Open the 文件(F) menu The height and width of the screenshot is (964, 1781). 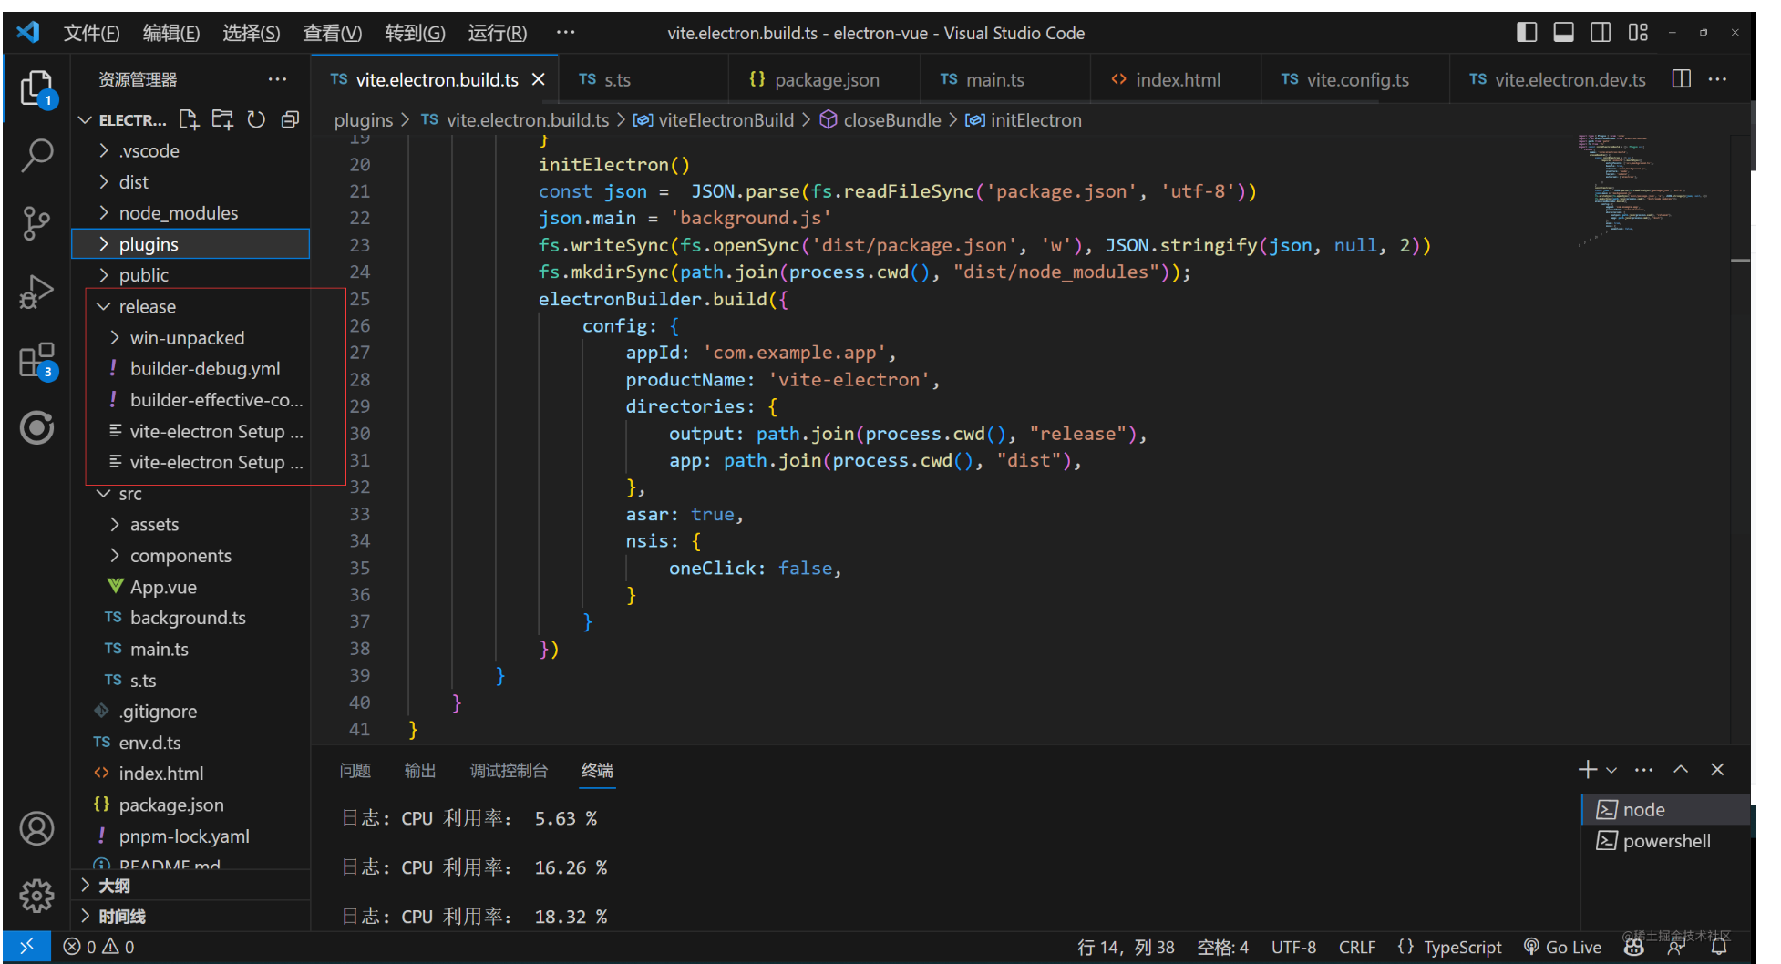tap(91, 33)
